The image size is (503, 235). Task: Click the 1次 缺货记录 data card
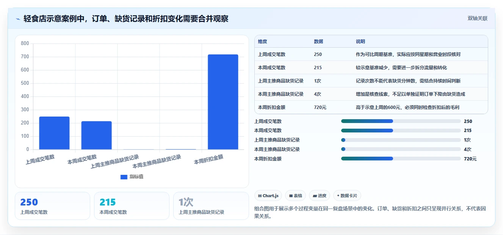[x=211, y=206]
